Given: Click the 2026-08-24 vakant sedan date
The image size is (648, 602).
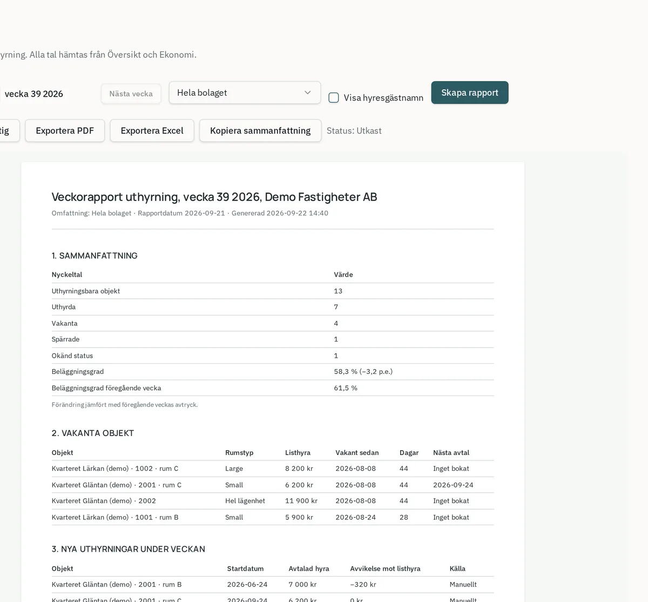Looking at the screenshot, I should [x=355, y=517].
